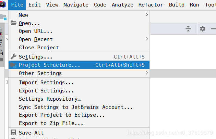The image size is (216, 139).
Task: Select Close Project
Action: click(39, 48)
